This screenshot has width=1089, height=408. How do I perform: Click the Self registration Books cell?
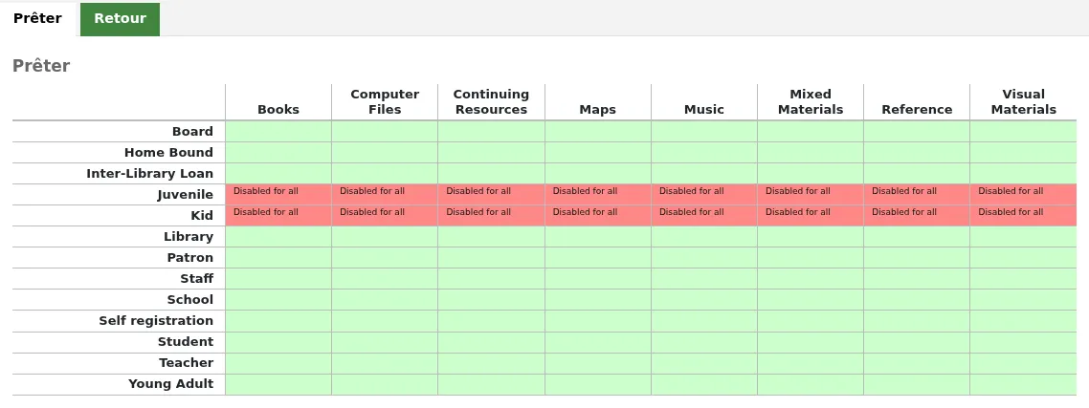[278, 321]
